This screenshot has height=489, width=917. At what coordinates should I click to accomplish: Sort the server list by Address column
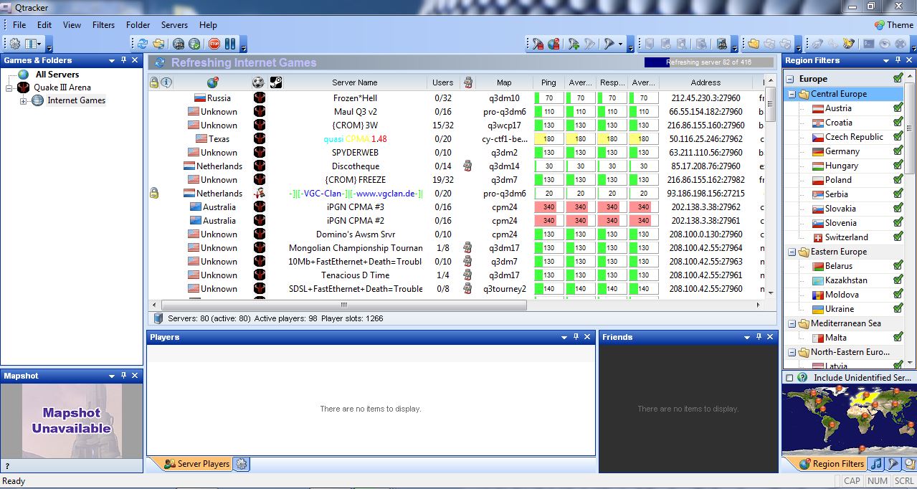pyautogui.click(x=706, y=82)
